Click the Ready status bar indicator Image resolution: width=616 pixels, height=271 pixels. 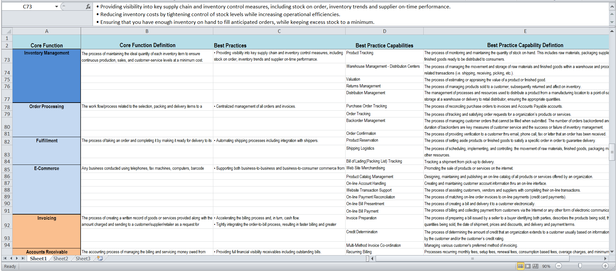coord(10,266)
